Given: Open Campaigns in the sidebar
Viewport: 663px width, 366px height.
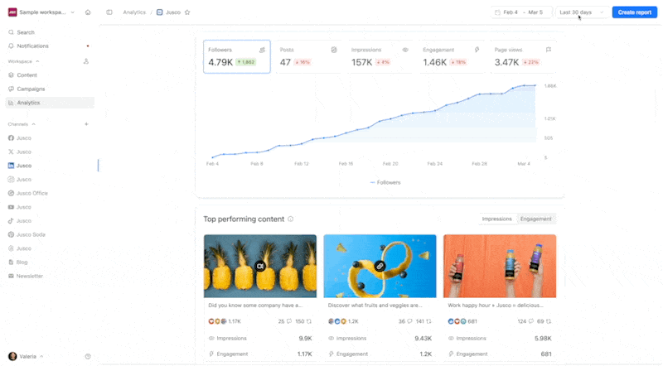Looking at the screenshot, I should [x=31, y=89].
